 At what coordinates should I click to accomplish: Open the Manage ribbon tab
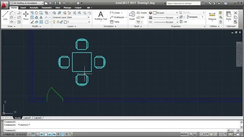point(67,8)
